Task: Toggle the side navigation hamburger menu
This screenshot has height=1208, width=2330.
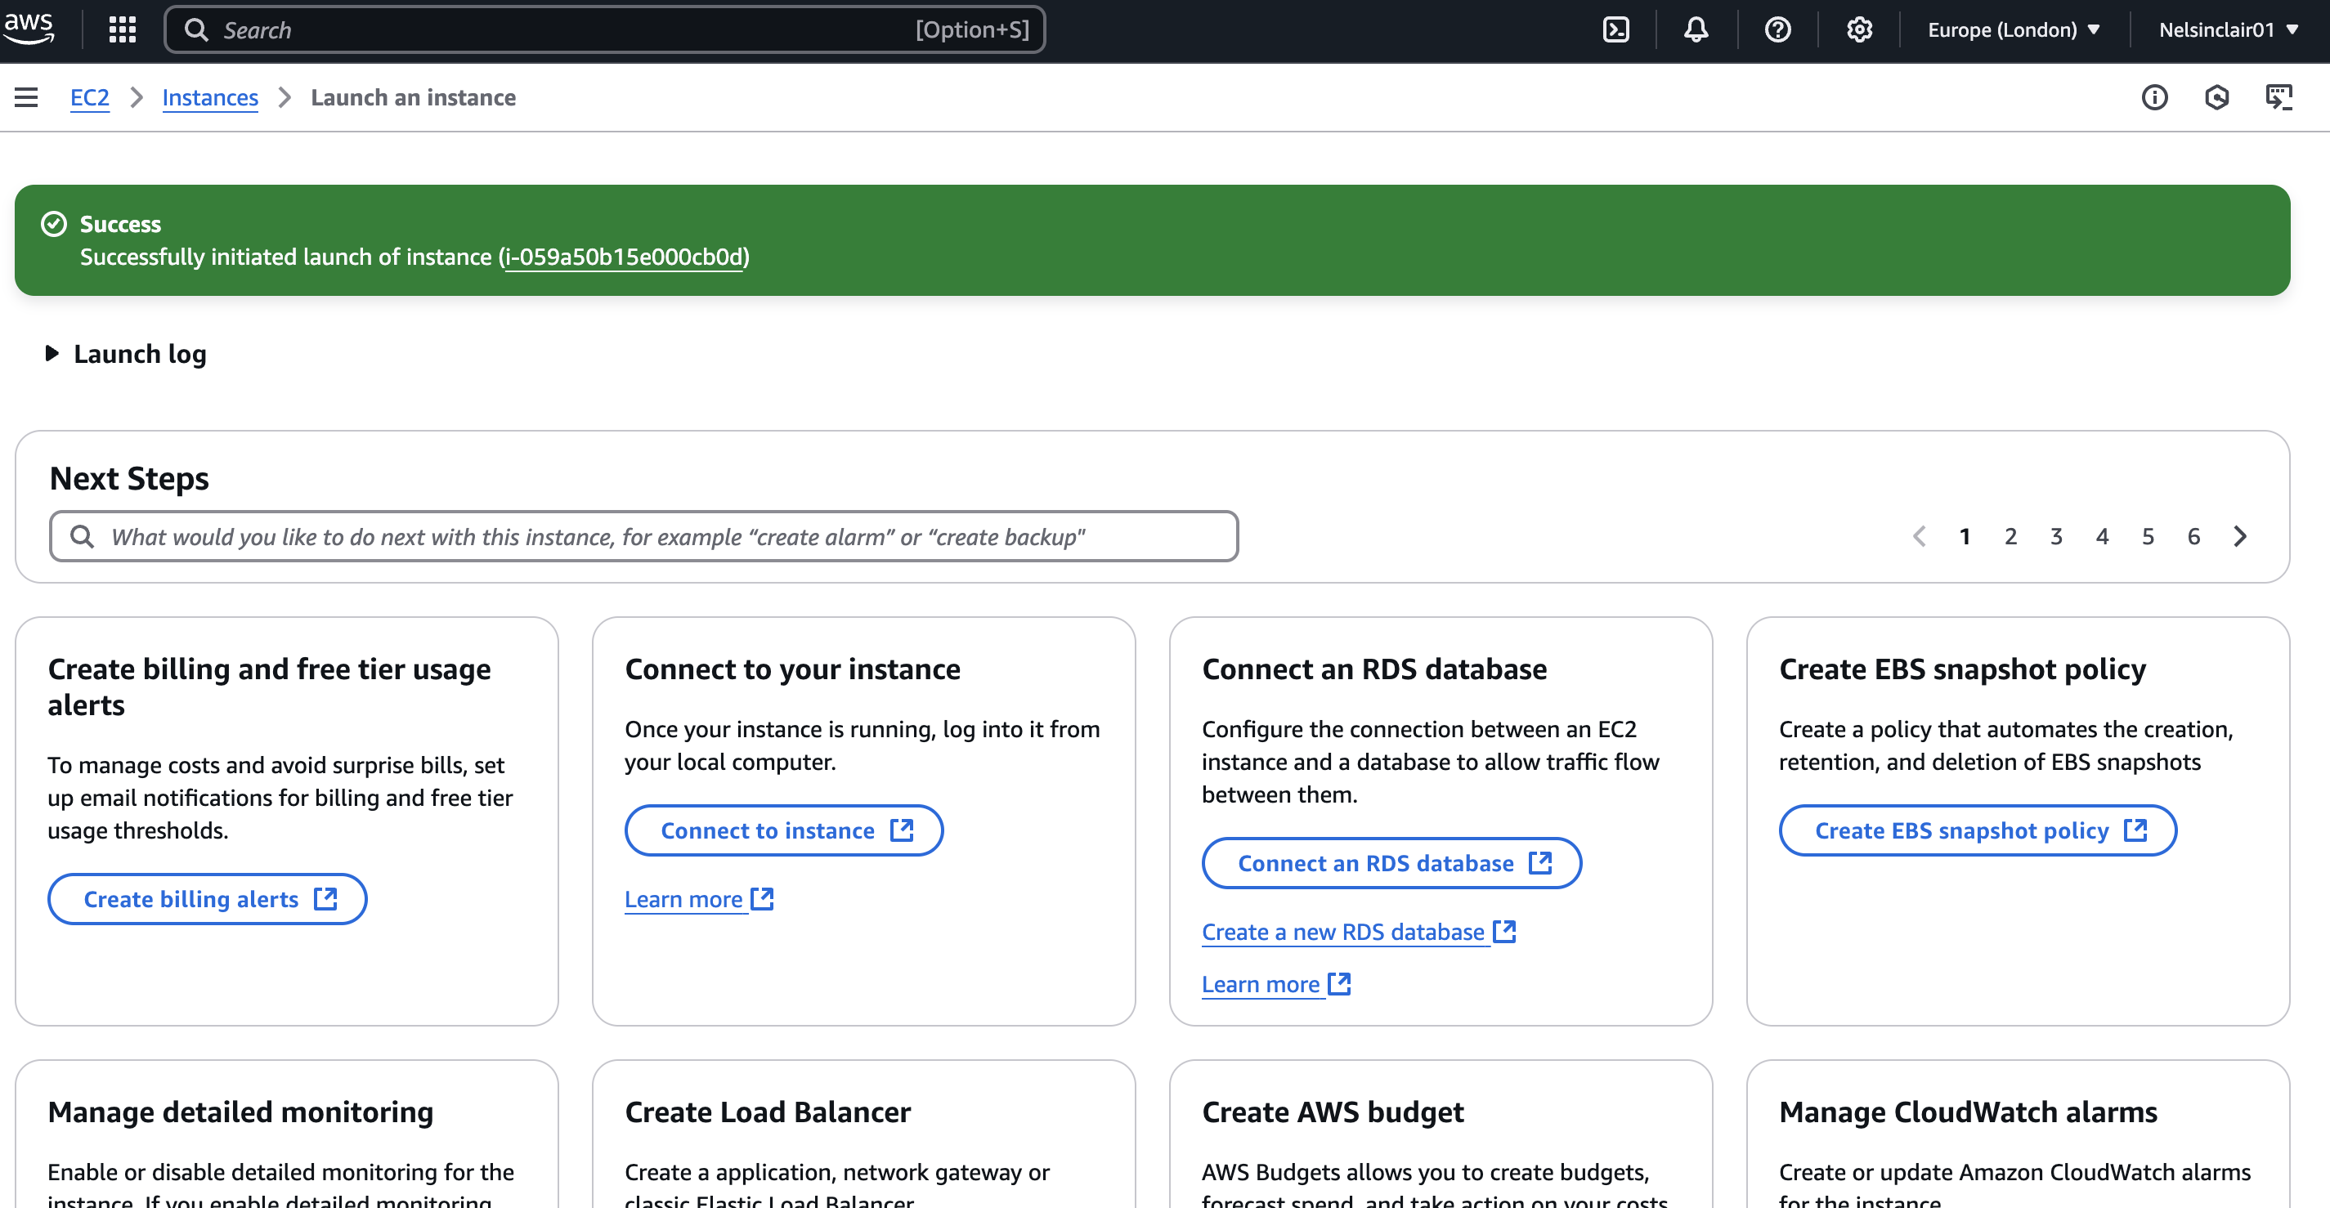Action: tap(26, 96)
